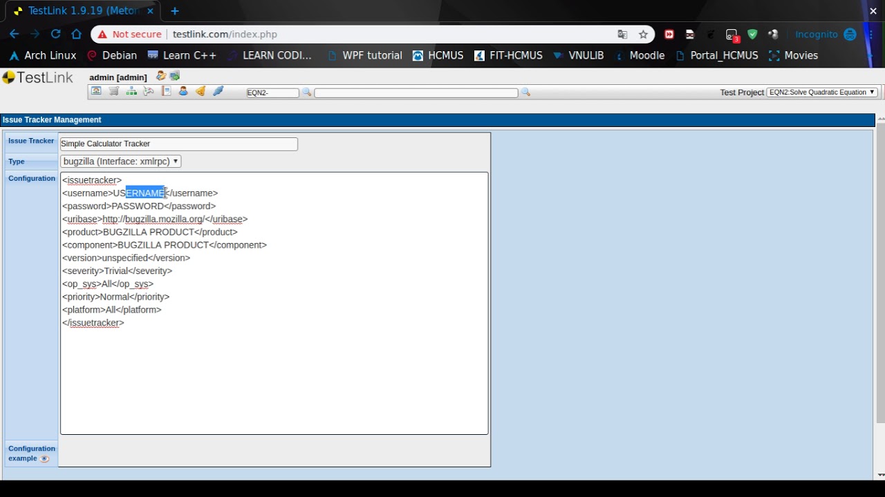Click the shopping cart toolbar icon

click(x=114, y=91)
